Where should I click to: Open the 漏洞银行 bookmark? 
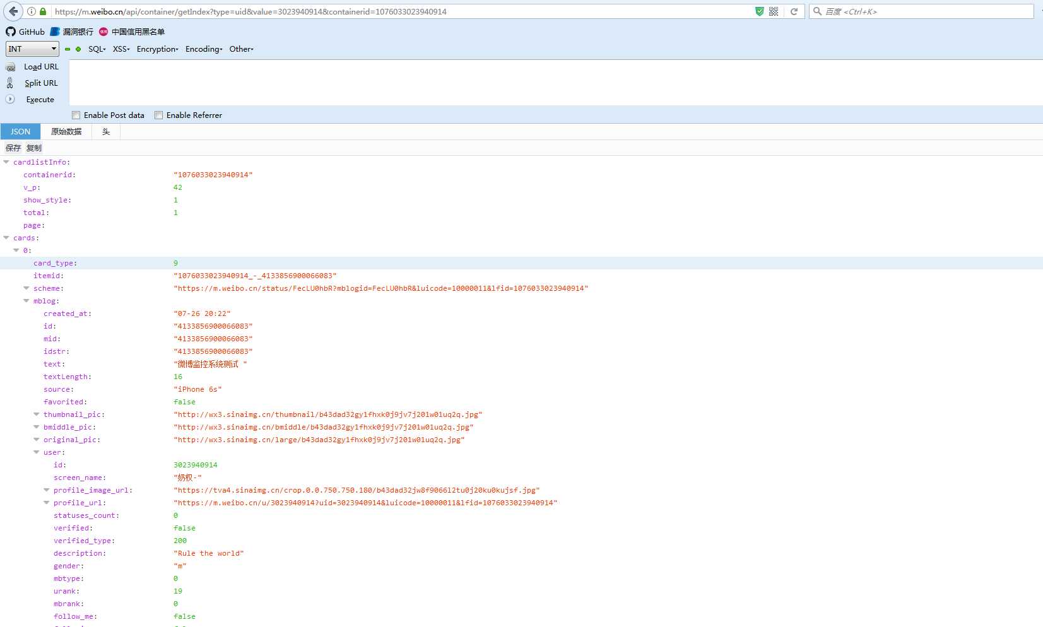(72, 32)
